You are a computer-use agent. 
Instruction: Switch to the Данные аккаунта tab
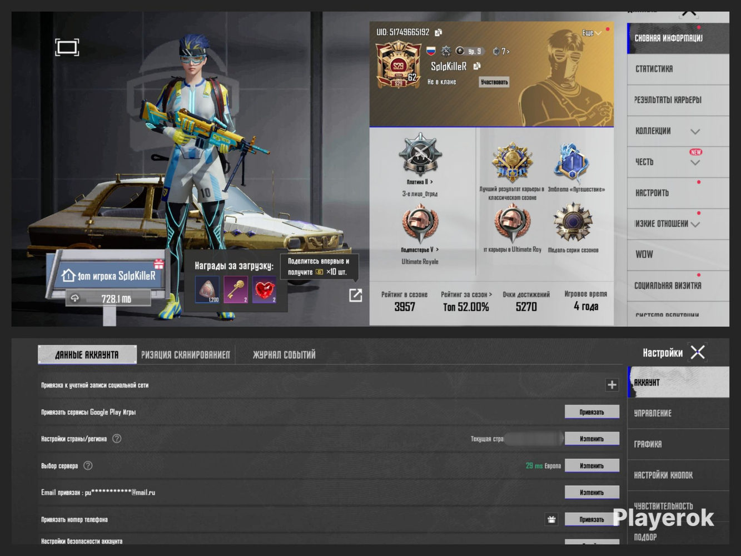87,355
